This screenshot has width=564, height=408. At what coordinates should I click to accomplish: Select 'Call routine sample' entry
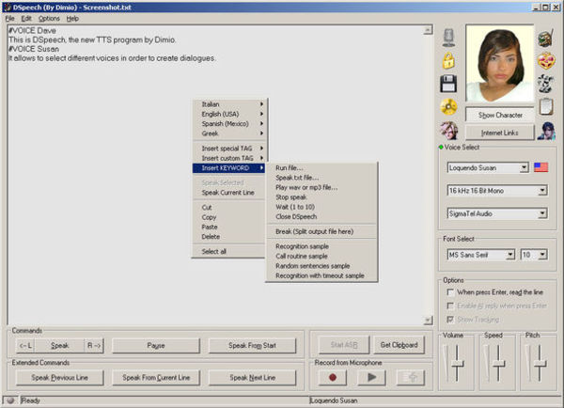click(321, 256)
